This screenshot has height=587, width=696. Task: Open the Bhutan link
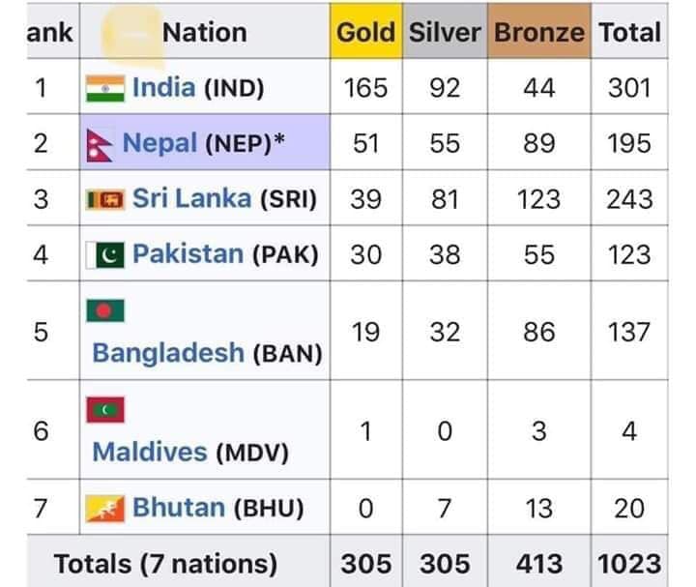178,508
